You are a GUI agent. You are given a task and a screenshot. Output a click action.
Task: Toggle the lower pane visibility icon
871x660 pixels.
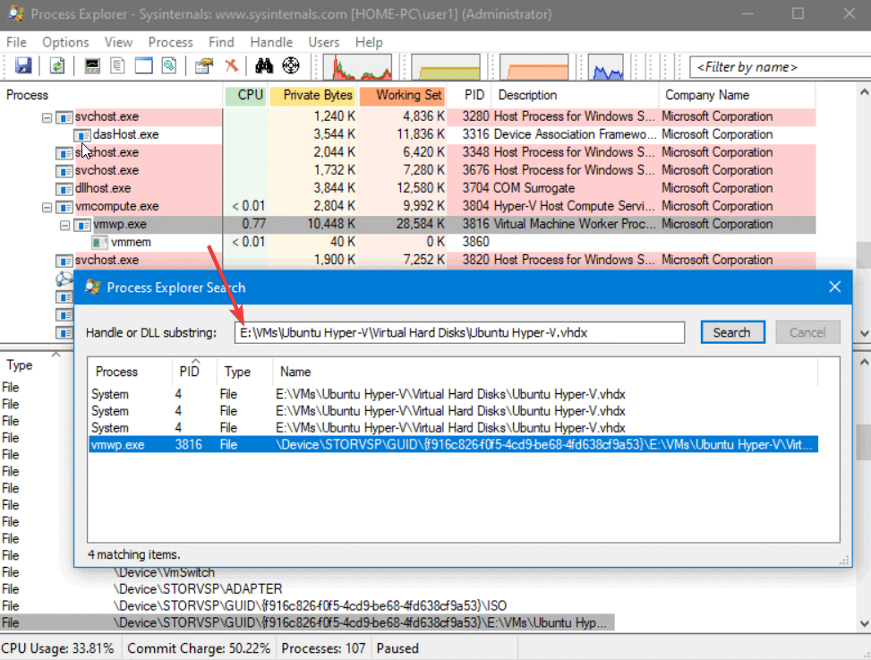pyautogui.click(x=143, y=65)
